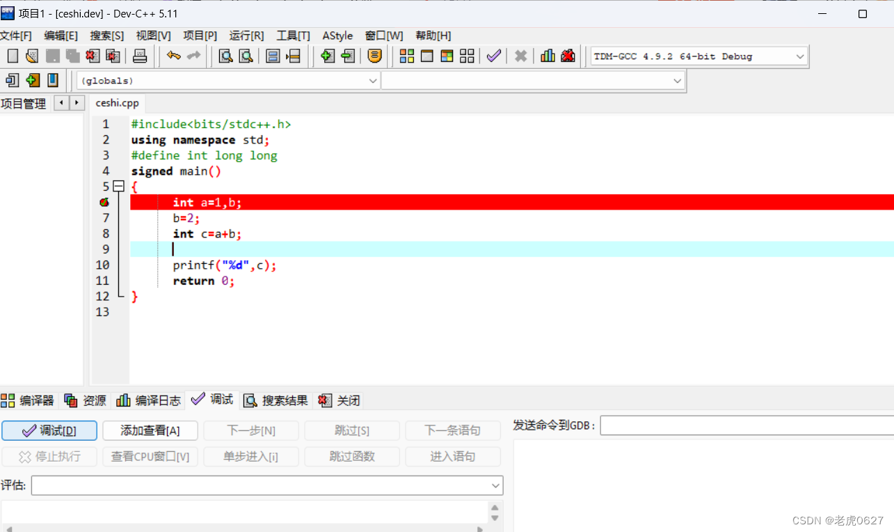Expand the 评估 evaluate dropdown arrow
Image resolution: width=894 pixels, height=532 pixels.
point(495,485)
